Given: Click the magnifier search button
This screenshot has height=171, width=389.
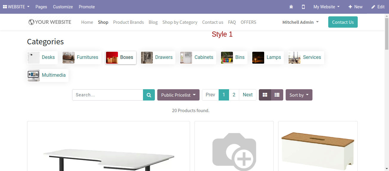Looking at the screenshot, I should [149, 95].
